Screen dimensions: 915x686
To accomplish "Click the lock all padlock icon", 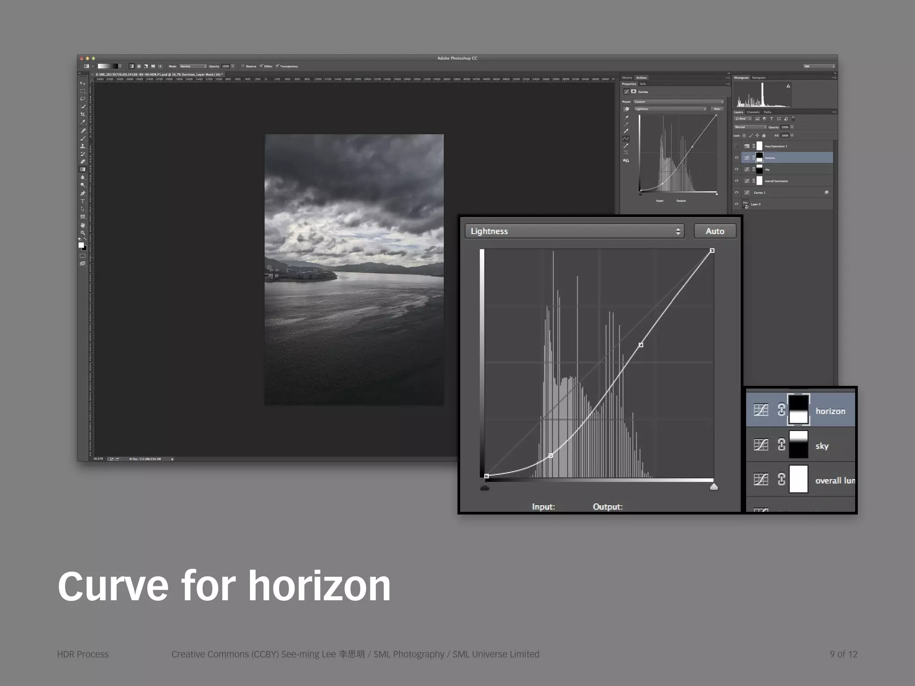I will [x=764, y=135].
